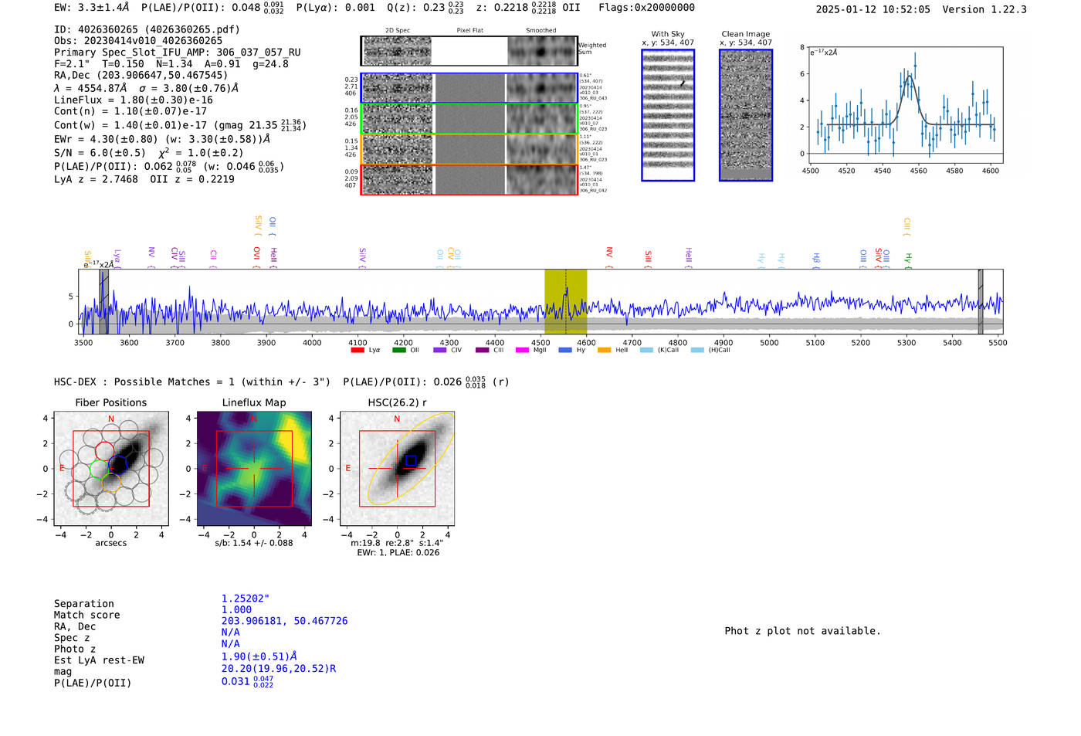Image resolution: width=1081 pixels, height=736 pixels.
Task: Click the Est LyA rest-EW value 1.90(±0.51)Å
Action: coord(259,656)
